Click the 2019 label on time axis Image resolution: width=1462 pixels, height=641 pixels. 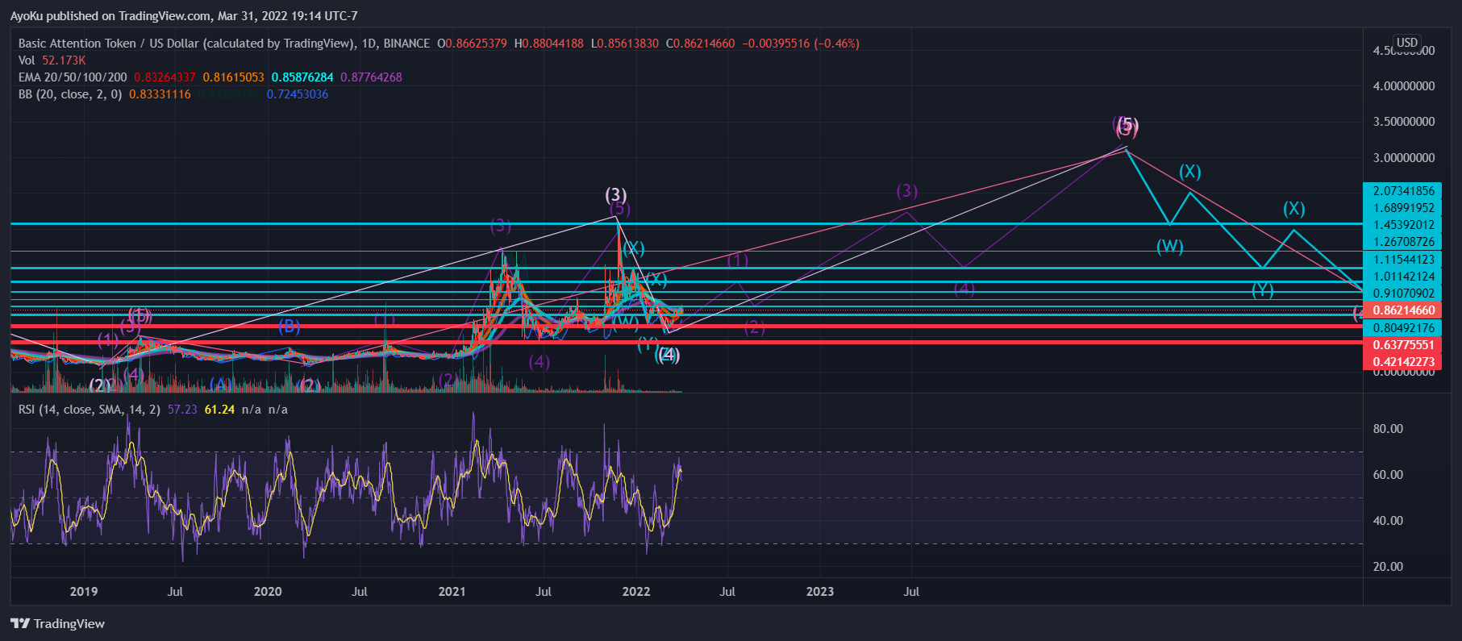point(84,592)
